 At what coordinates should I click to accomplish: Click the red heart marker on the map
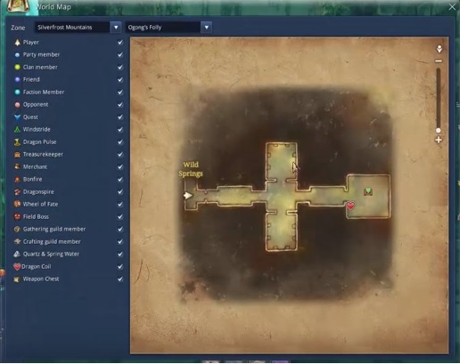point(350,206)
